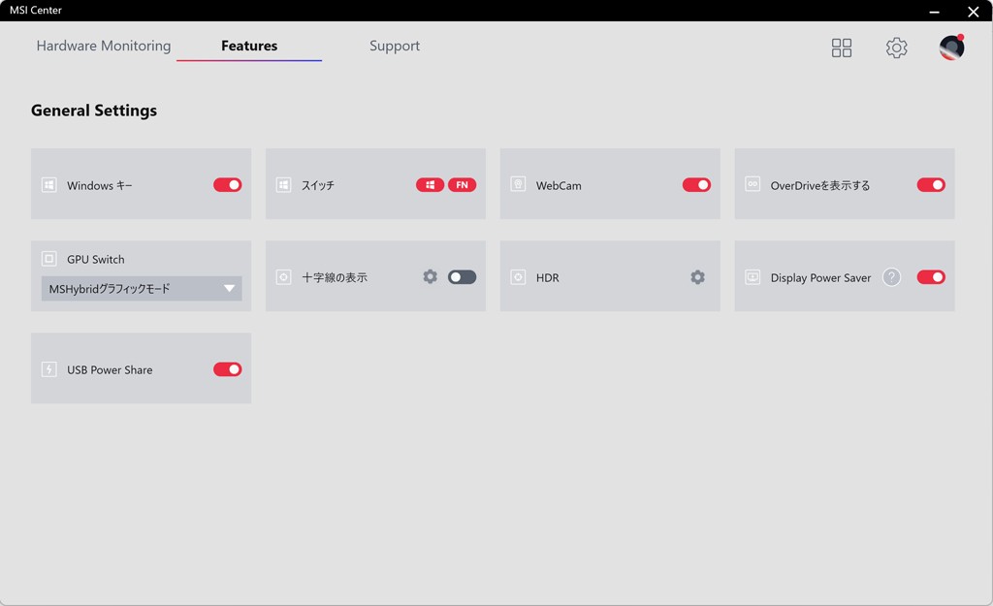Toggle OverDriveを表示する switch off
Screen dimensions: 993x606
point(931,185)
